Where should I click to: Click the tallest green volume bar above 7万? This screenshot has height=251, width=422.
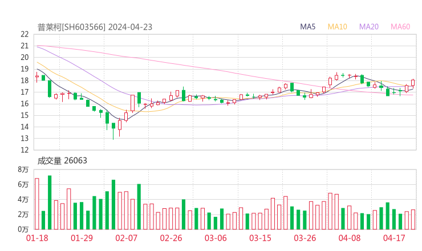pos(50,203)
